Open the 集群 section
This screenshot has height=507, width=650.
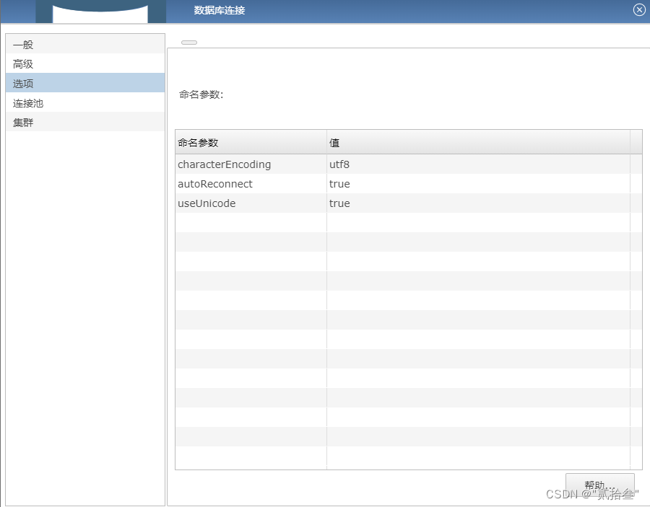[x=85, y=122]
